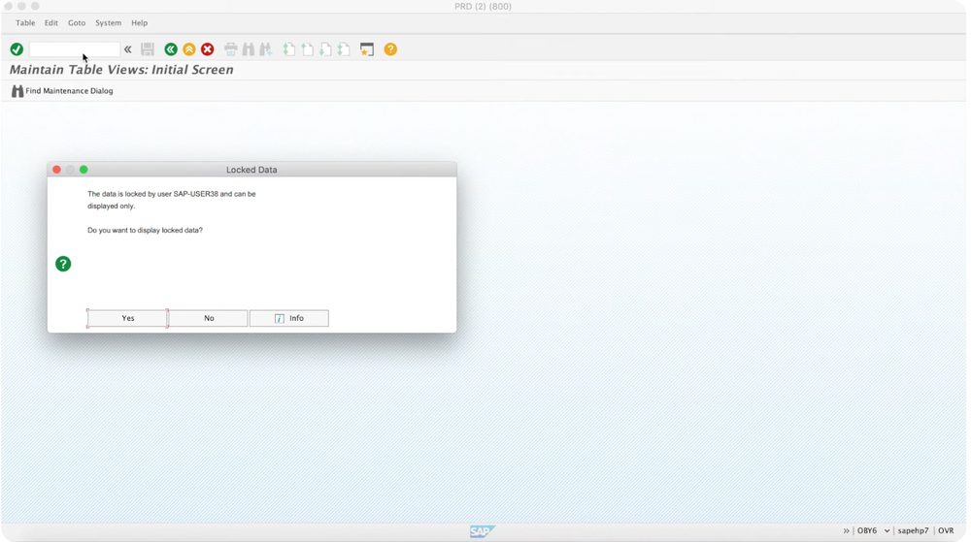Click the Next Page icon
This screenshot has width=971, height=542.
tap(325, 49)
